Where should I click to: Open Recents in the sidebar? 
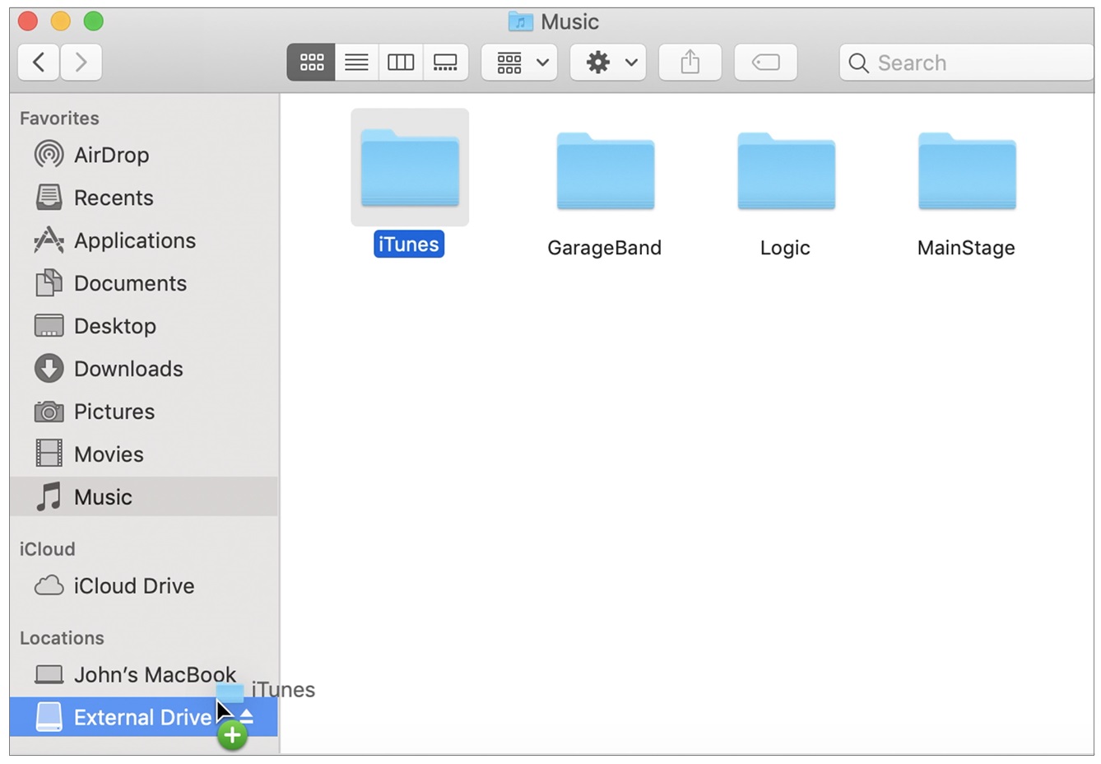click(144, 198)
